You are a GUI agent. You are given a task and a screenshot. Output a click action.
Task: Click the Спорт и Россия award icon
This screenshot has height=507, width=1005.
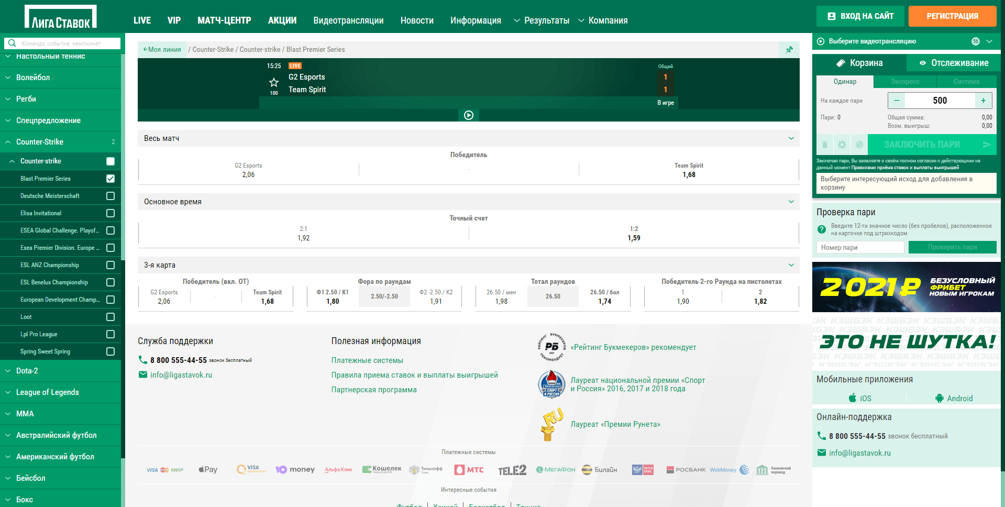pos(551,384)
